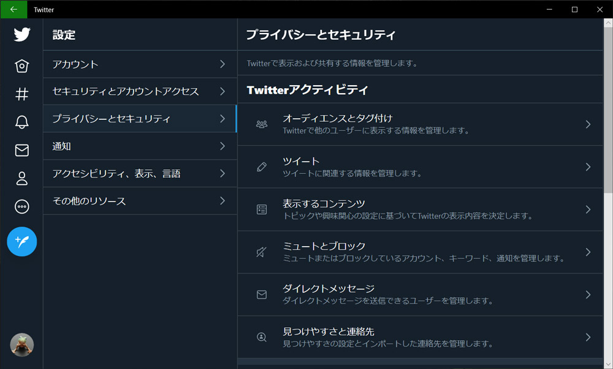Click the mute icon beside ミュートとブロック

[x=261, y=252]
